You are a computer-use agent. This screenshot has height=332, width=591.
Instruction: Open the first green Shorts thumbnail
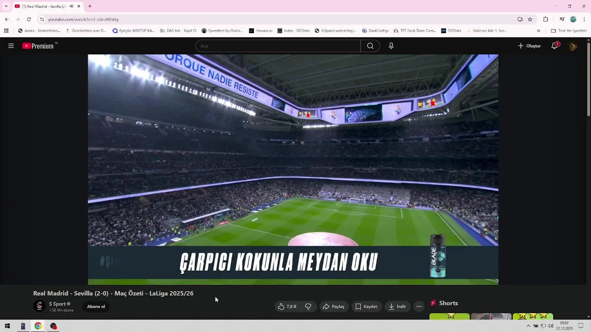point(449,316)
